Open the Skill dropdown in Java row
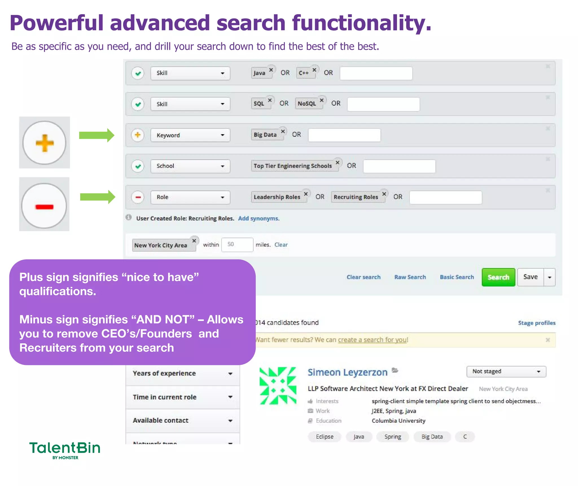This screenshot has height=486, width=578. point(190,73)
